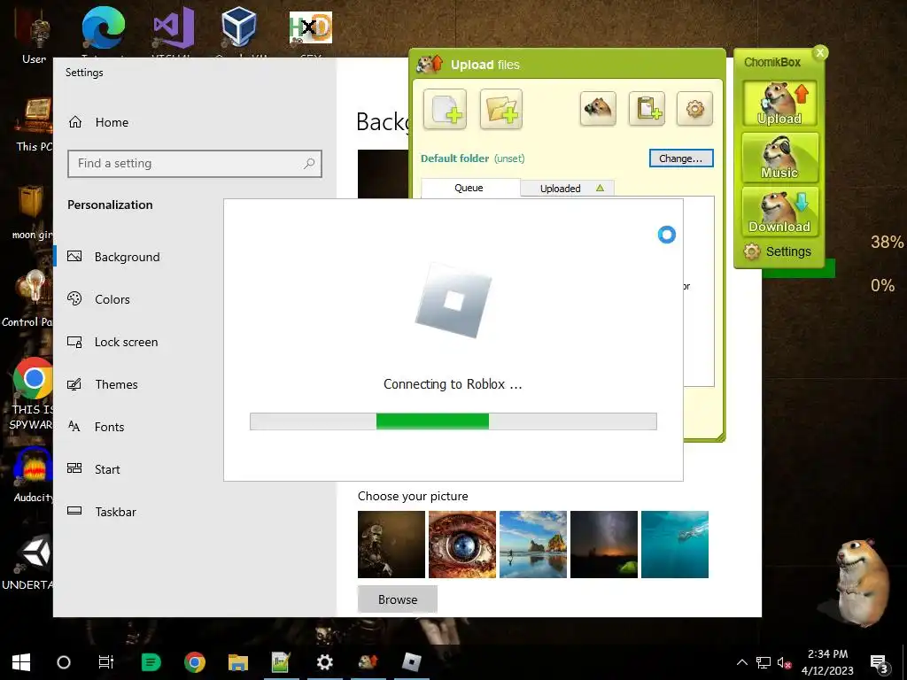The image size is (907, 680).
Task: Click the Roblox taskbar icon
Action: click(x=411, y=662)
